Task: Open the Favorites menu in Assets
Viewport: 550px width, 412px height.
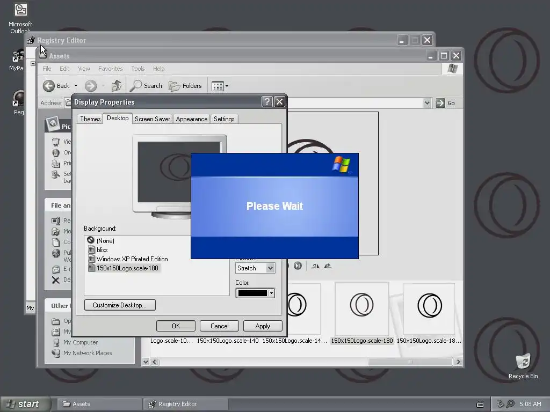Action: [x=111, y=69]
